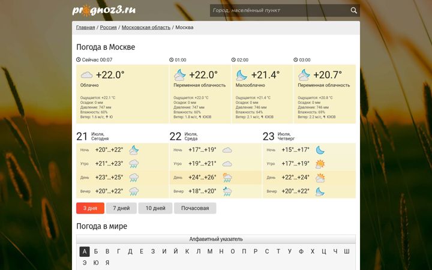Click the +20.7° temperature at 03:00
The image size is (432, 270).
click(x=328, y=75)
